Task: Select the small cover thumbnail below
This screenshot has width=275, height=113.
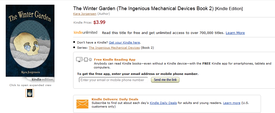Action: (30, 93)
